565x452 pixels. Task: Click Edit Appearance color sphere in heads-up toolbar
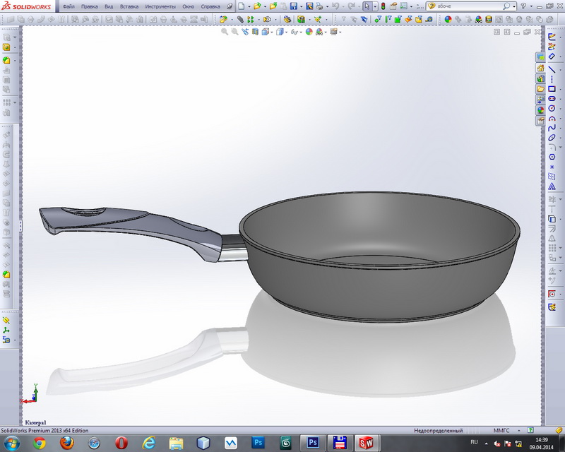pos(309,32)
